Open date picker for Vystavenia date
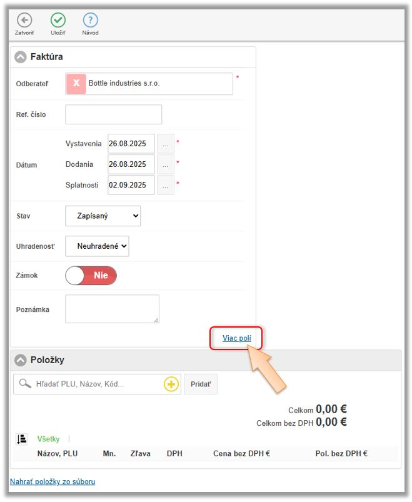This screenshot has width=412, height=502. [x=165, y=144]
